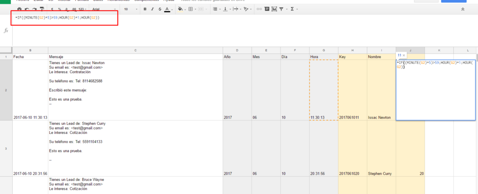Format the cell as currency
The width and height of the screenshot is (478, 194).
pyautogui.click(x=52, y=9)
